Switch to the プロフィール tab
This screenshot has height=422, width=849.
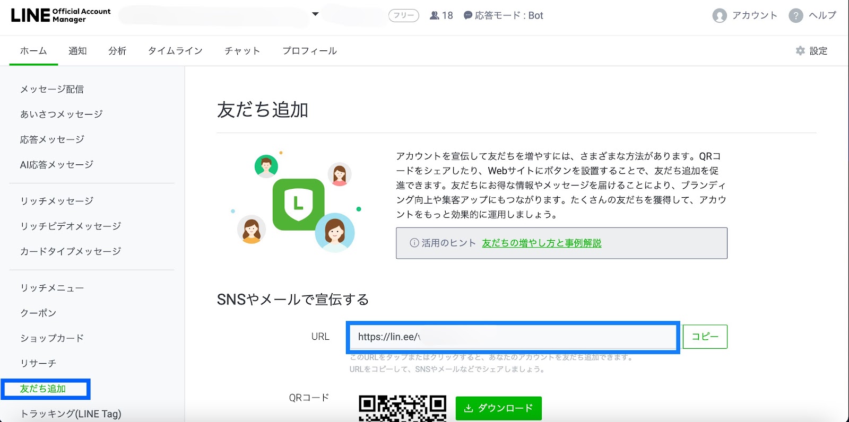click(309, 51)
